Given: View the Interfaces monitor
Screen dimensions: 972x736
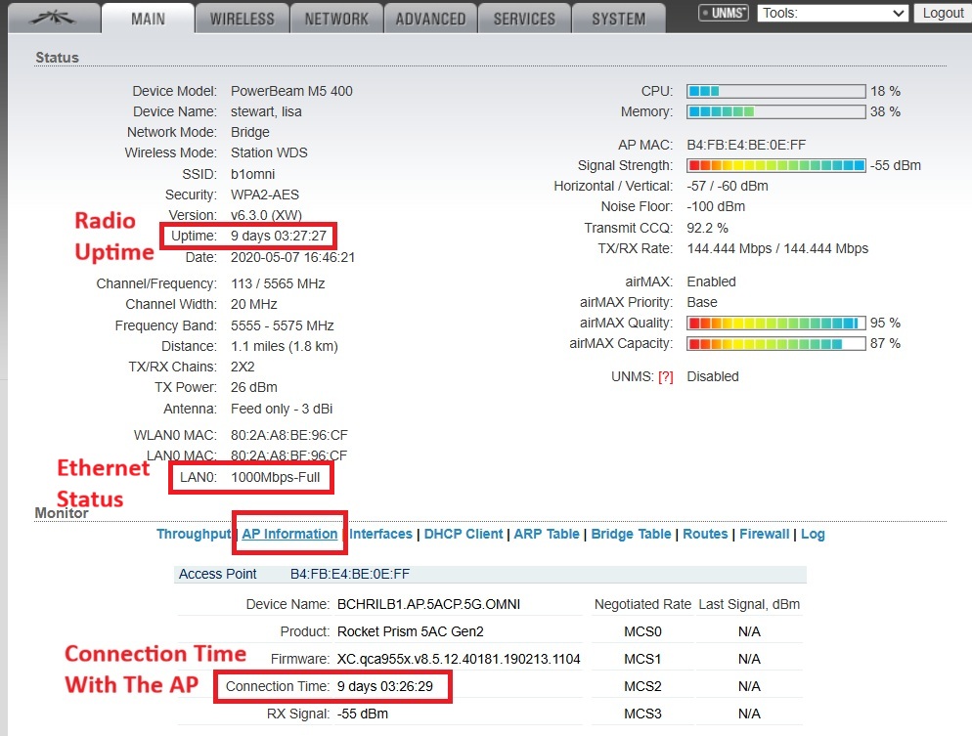Looking at the screenshot, I should [x=380, y=534].
